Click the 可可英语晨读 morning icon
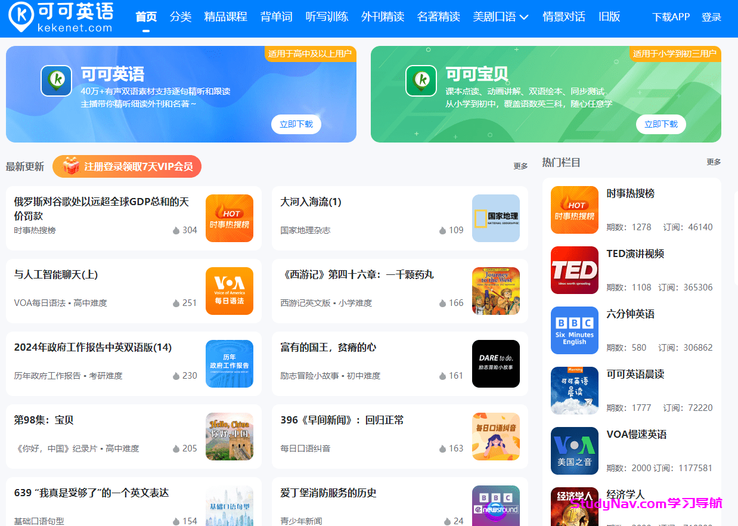The height and width of the screenshot is (526, 738). pos(574,391)
